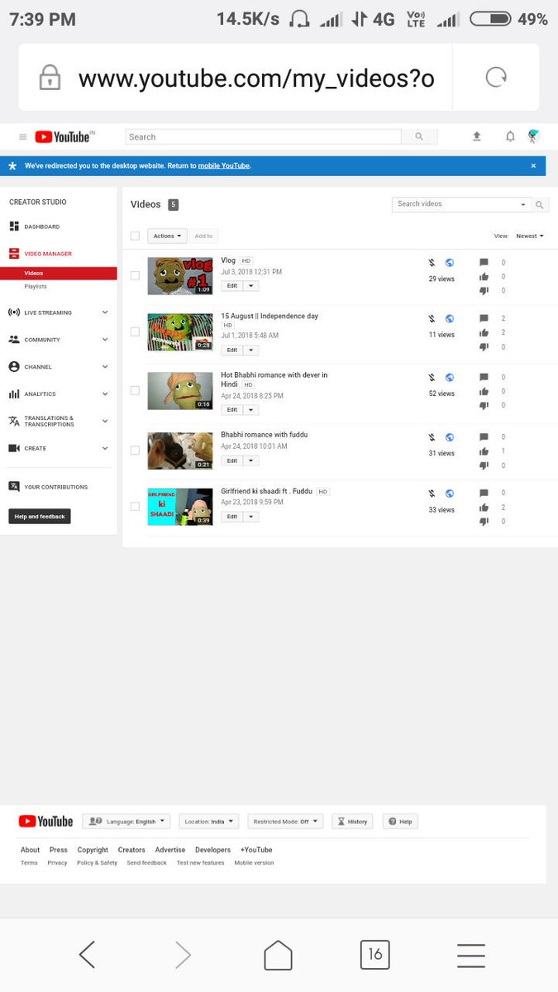Screen dimensions: 558x992
Task: Click the footer YouTube logo
Action: (45, 821)
